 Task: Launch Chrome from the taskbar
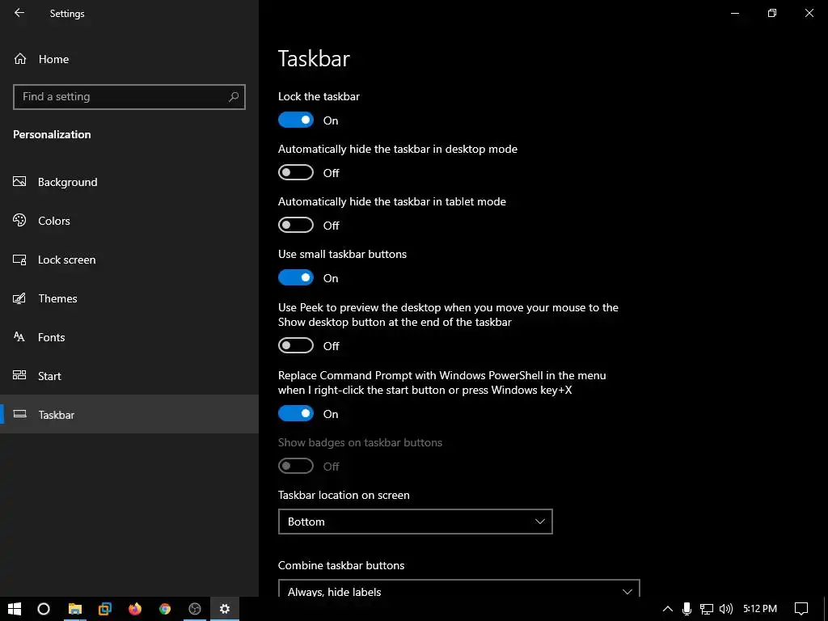click(165, 609)
